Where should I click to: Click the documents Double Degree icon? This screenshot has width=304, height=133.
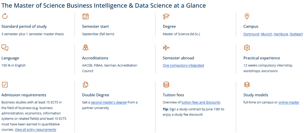tap(86, 85)
